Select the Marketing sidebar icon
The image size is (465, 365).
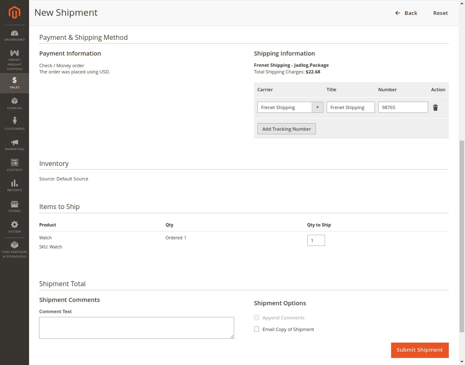pos(15,144)
